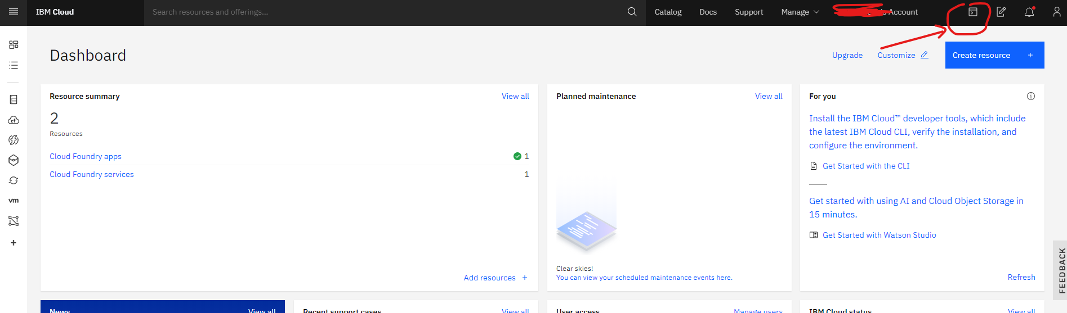
Task: Click the book icon before Watson Studio
Action: tap(813, 235)
